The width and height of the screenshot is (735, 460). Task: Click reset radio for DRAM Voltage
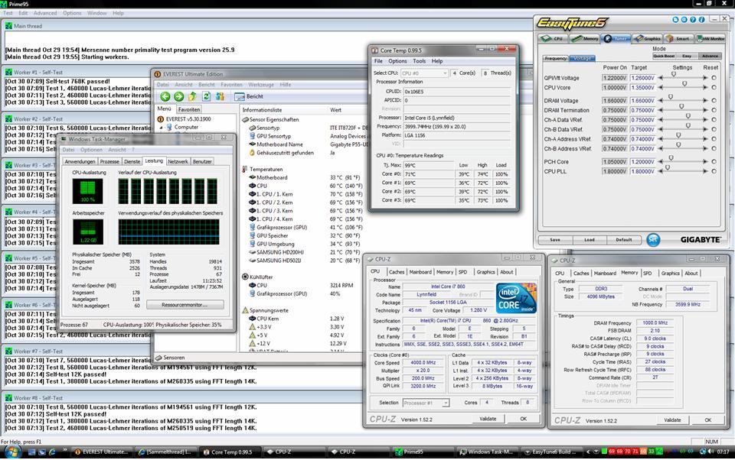coord(714,101)
